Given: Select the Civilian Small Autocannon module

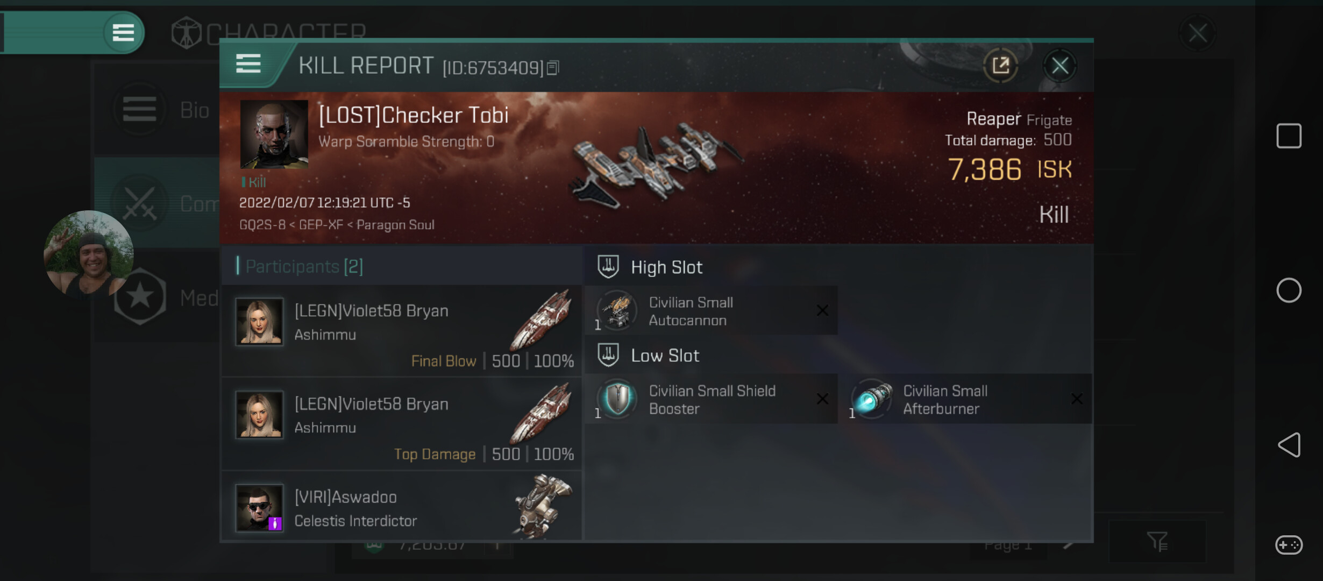Looking at the screenshot, I should [x=710, y=311].
